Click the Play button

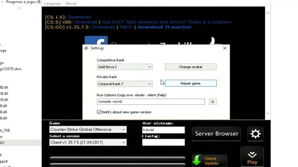[x=252, y=157]
